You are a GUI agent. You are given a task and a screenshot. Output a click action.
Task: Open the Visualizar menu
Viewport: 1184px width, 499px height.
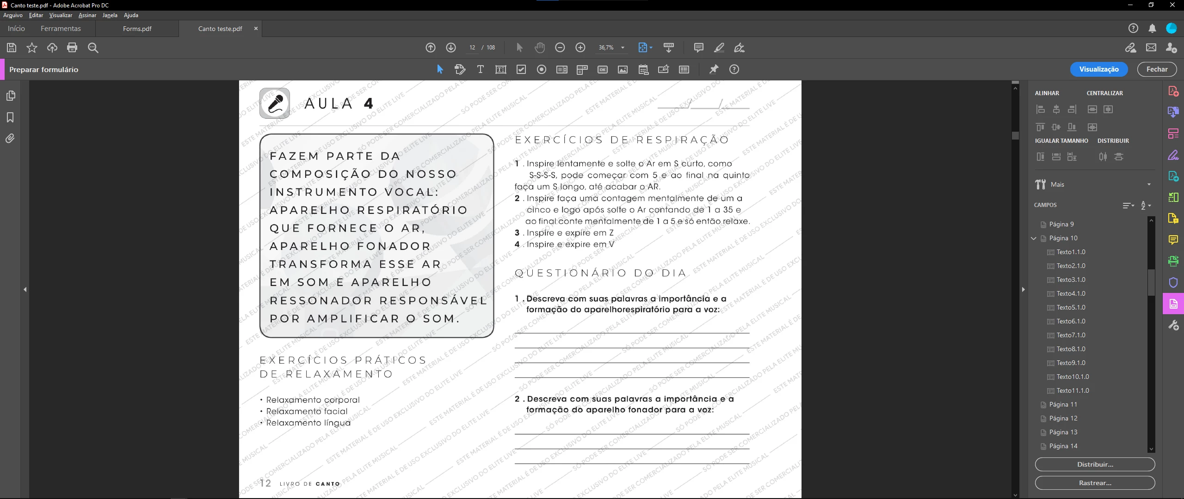pyautogui.click(x=61, y=15)
